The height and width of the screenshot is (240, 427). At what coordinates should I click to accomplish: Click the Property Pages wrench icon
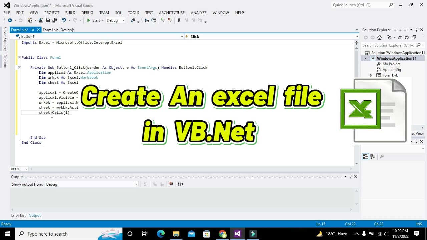click(x=382, y=156)
